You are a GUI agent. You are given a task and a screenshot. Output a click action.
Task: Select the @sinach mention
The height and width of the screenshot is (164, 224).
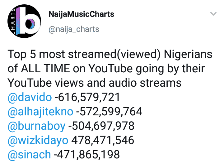(29, 154)
